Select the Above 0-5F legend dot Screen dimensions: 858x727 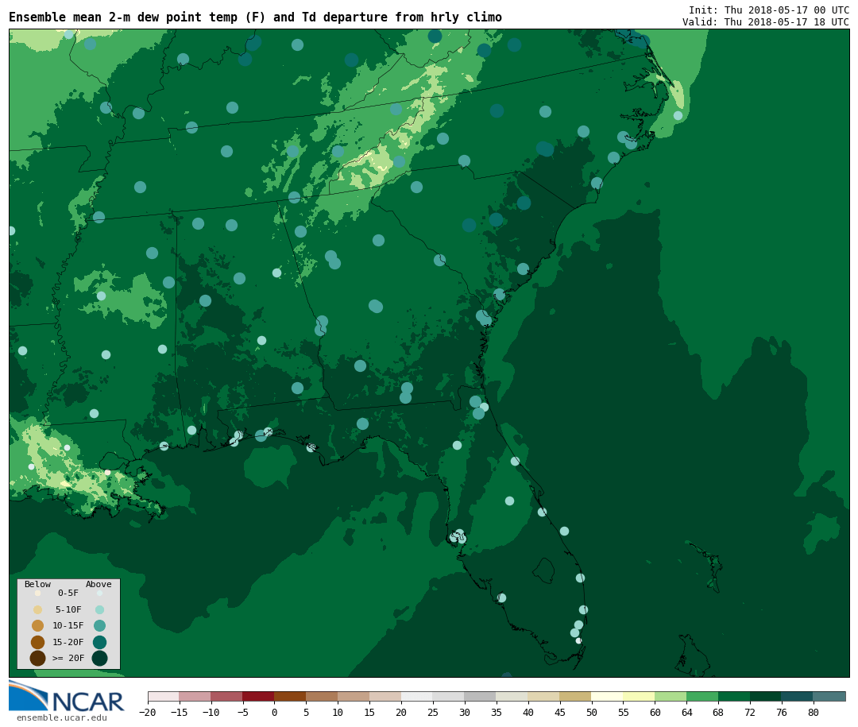coord(99,593)
